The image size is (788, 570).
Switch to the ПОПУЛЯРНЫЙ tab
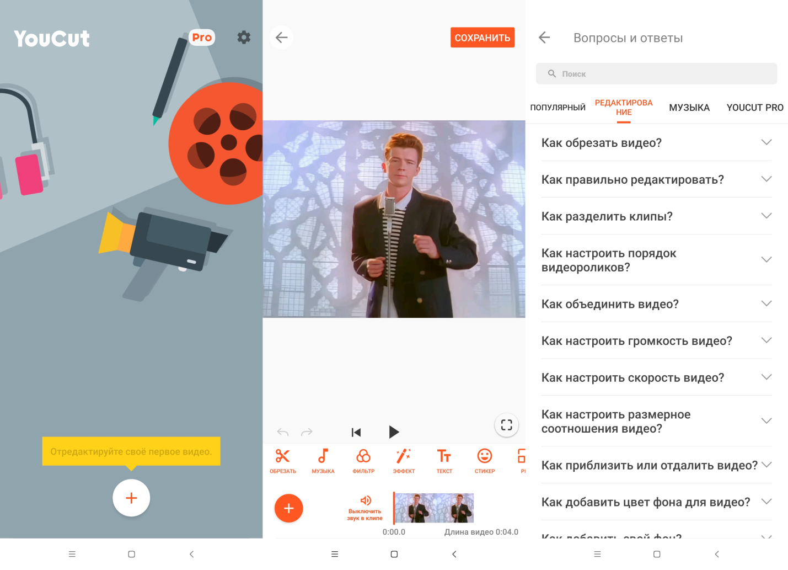pyautogui.click(x=558, y=108)
